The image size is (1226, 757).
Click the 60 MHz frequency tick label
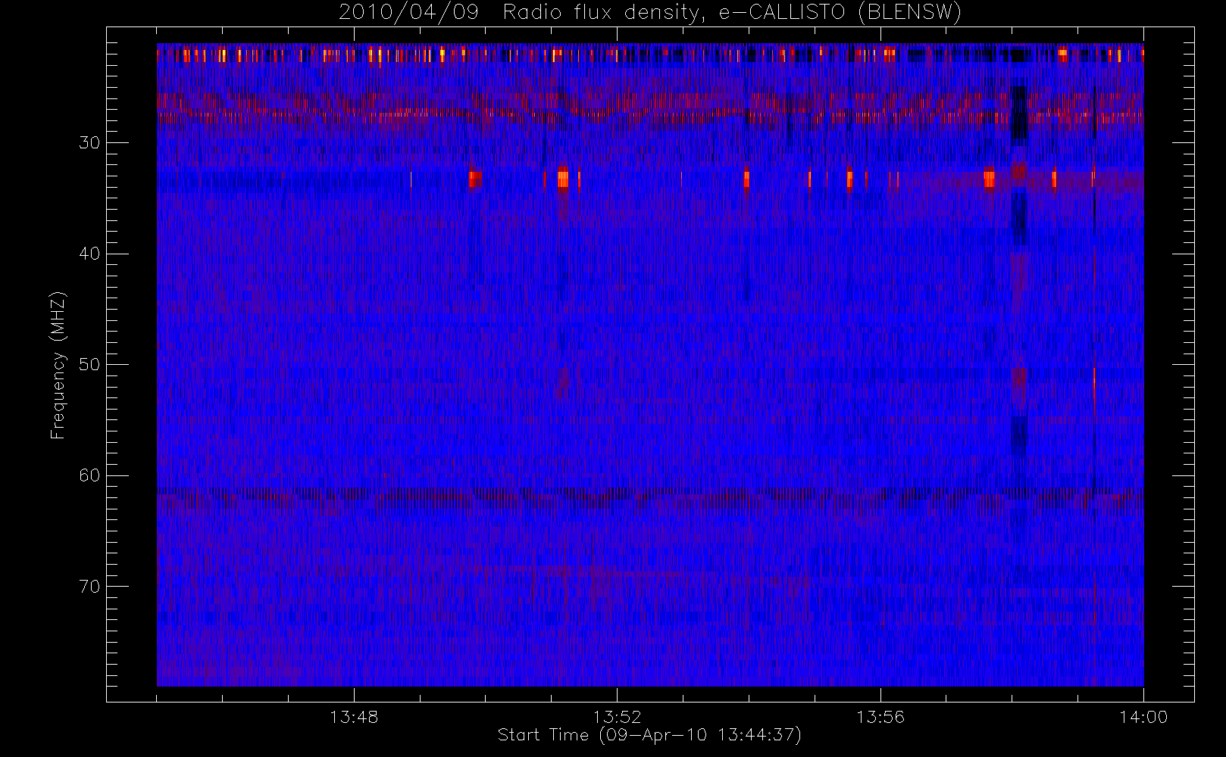pyautogui.click(x=89, y=475)
